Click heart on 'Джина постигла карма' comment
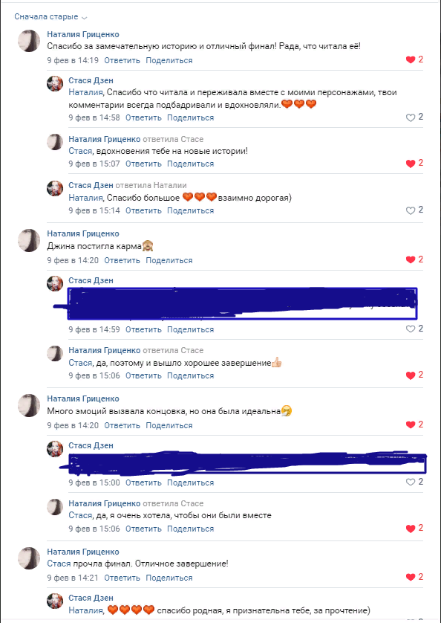Image resolution: width=441 pixels, height=623 pixels. [411, 259]
